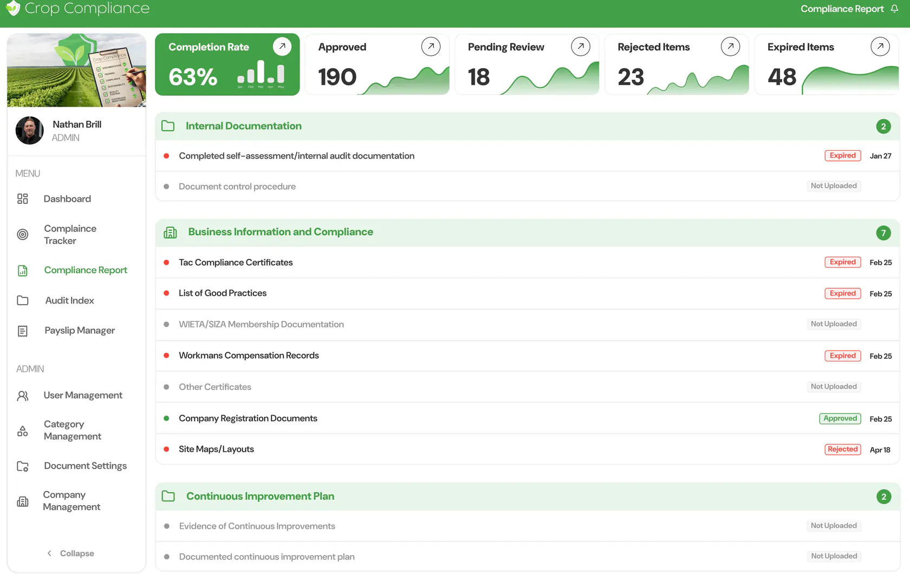Viewport: 910px width, 581px height.
Task: Go to Dashboard menu item
Action: pyautogui.click(x=67, y=199)
